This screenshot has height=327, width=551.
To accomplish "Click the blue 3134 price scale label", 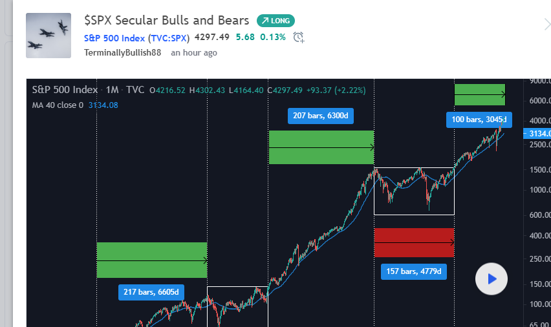I will click(x=539, y=133).
